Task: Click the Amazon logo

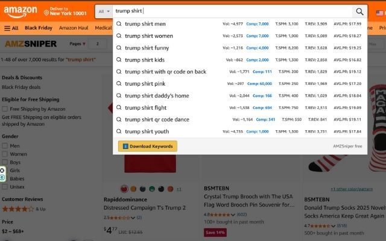Action: [x=21, y=11]
